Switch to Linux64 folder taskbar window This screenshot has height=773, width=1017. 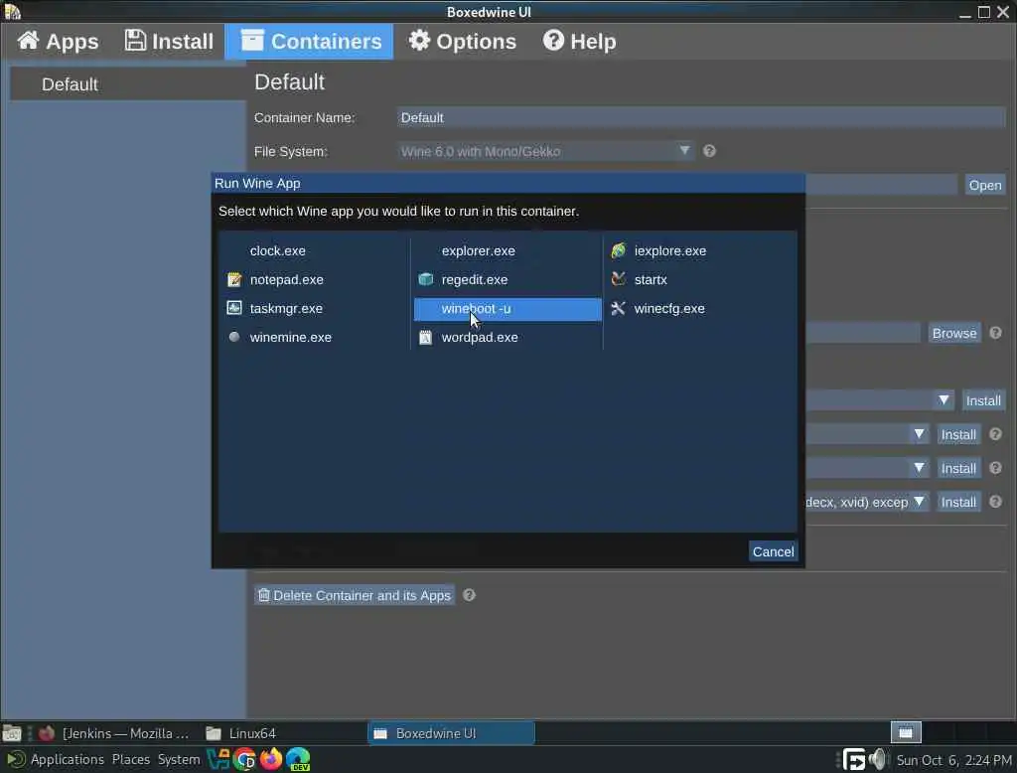[x=241, y=733]
